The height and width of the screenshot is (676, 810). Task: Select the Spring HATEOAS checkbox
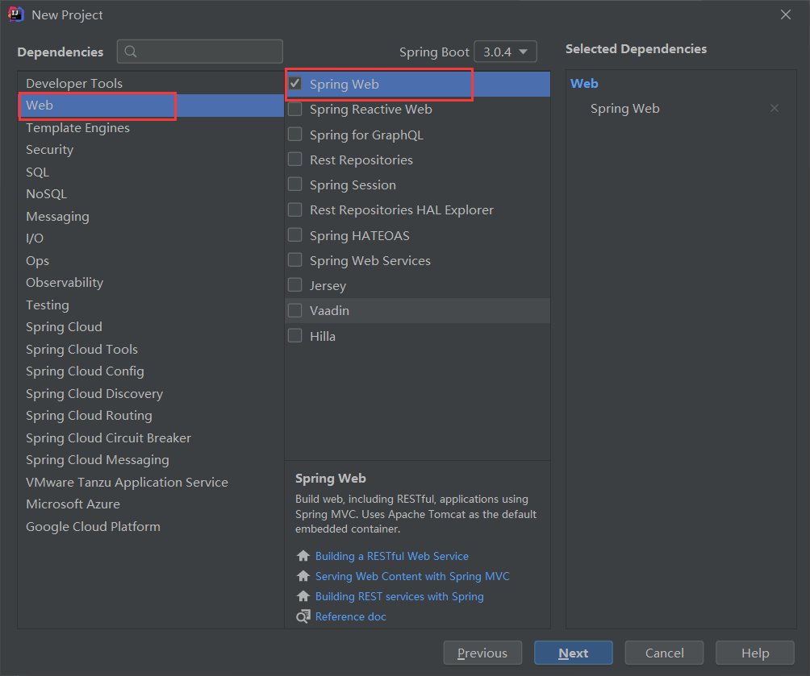click(x=295, y=234)
